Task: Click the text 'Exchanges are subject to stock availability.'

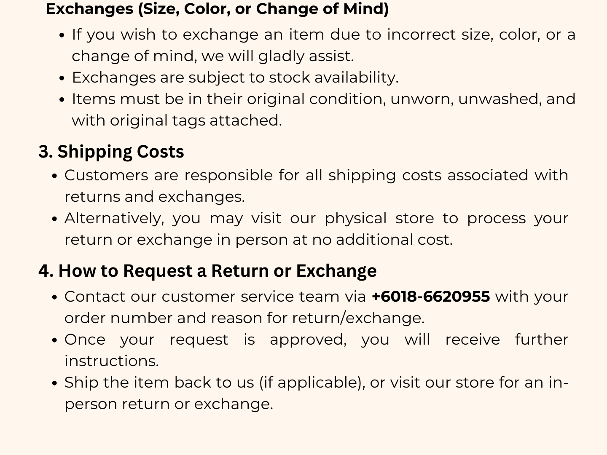Action: [x=235, y=78]
